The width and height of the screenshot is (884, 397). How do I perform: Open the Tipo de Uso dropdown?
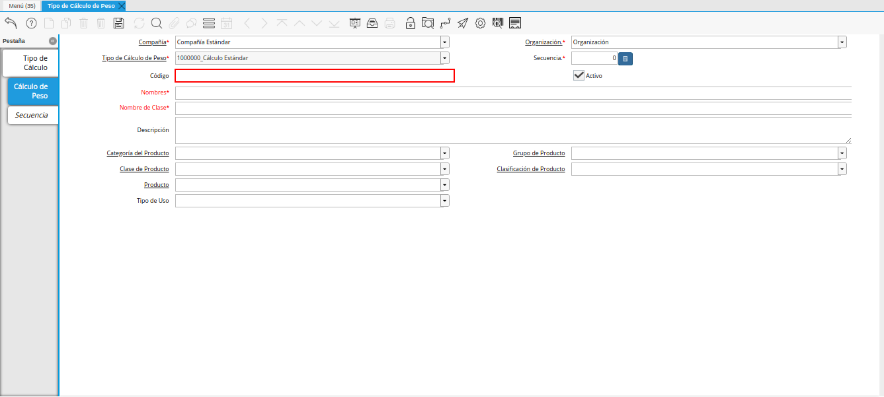click(x=444, y=201)
